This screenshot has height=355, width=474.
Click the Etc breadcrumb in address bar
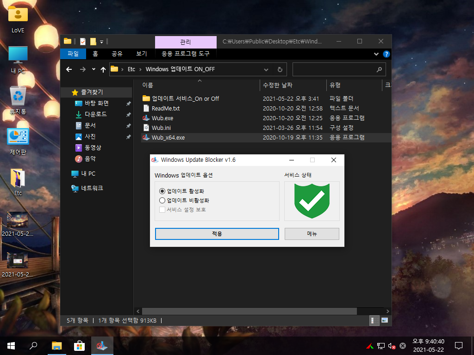[131, 69]
